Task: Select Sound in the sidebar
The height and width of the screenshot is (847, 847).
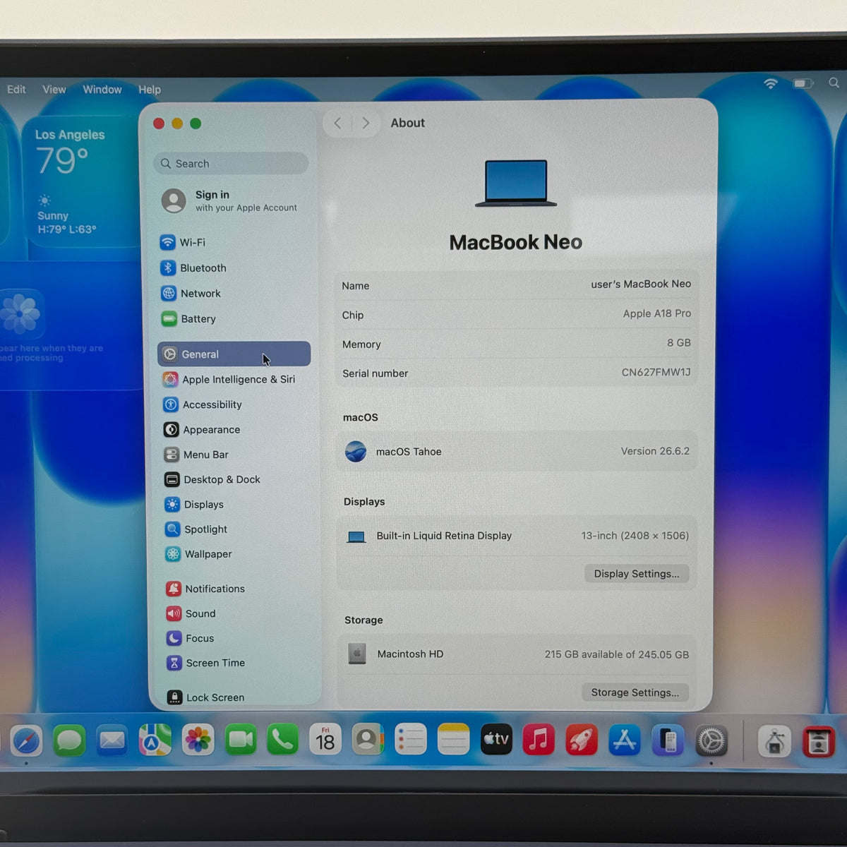Action: click(x=191, y=613)
